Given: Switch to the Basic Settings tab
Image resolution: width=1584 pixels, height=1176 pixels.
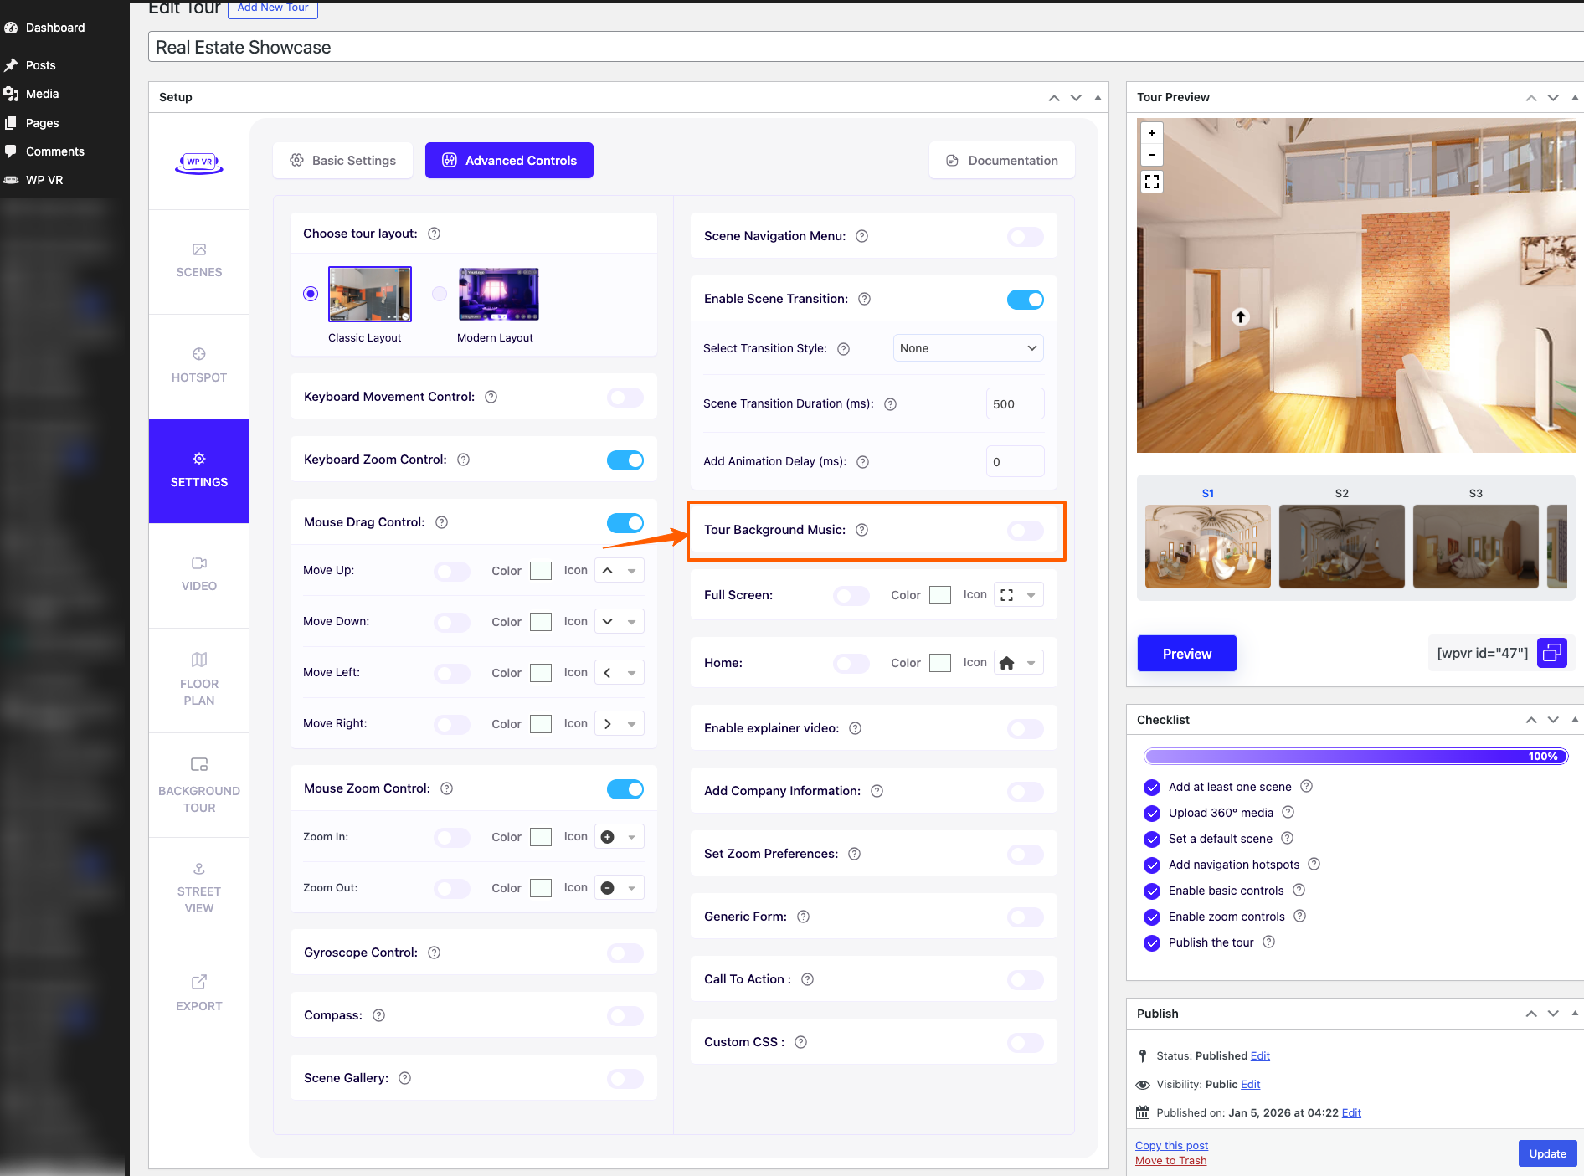Looking at the screenshot, I should coord(342,161).
